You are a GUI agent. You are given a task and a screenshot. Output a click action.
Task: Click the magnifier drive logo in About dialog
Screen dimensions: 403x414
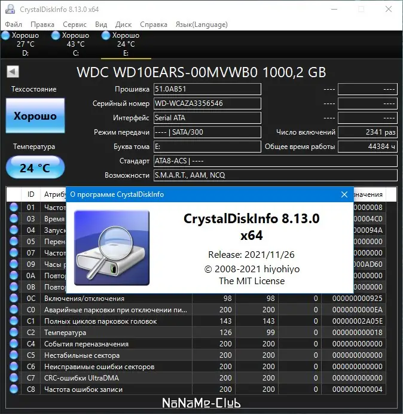coord(112,248)
